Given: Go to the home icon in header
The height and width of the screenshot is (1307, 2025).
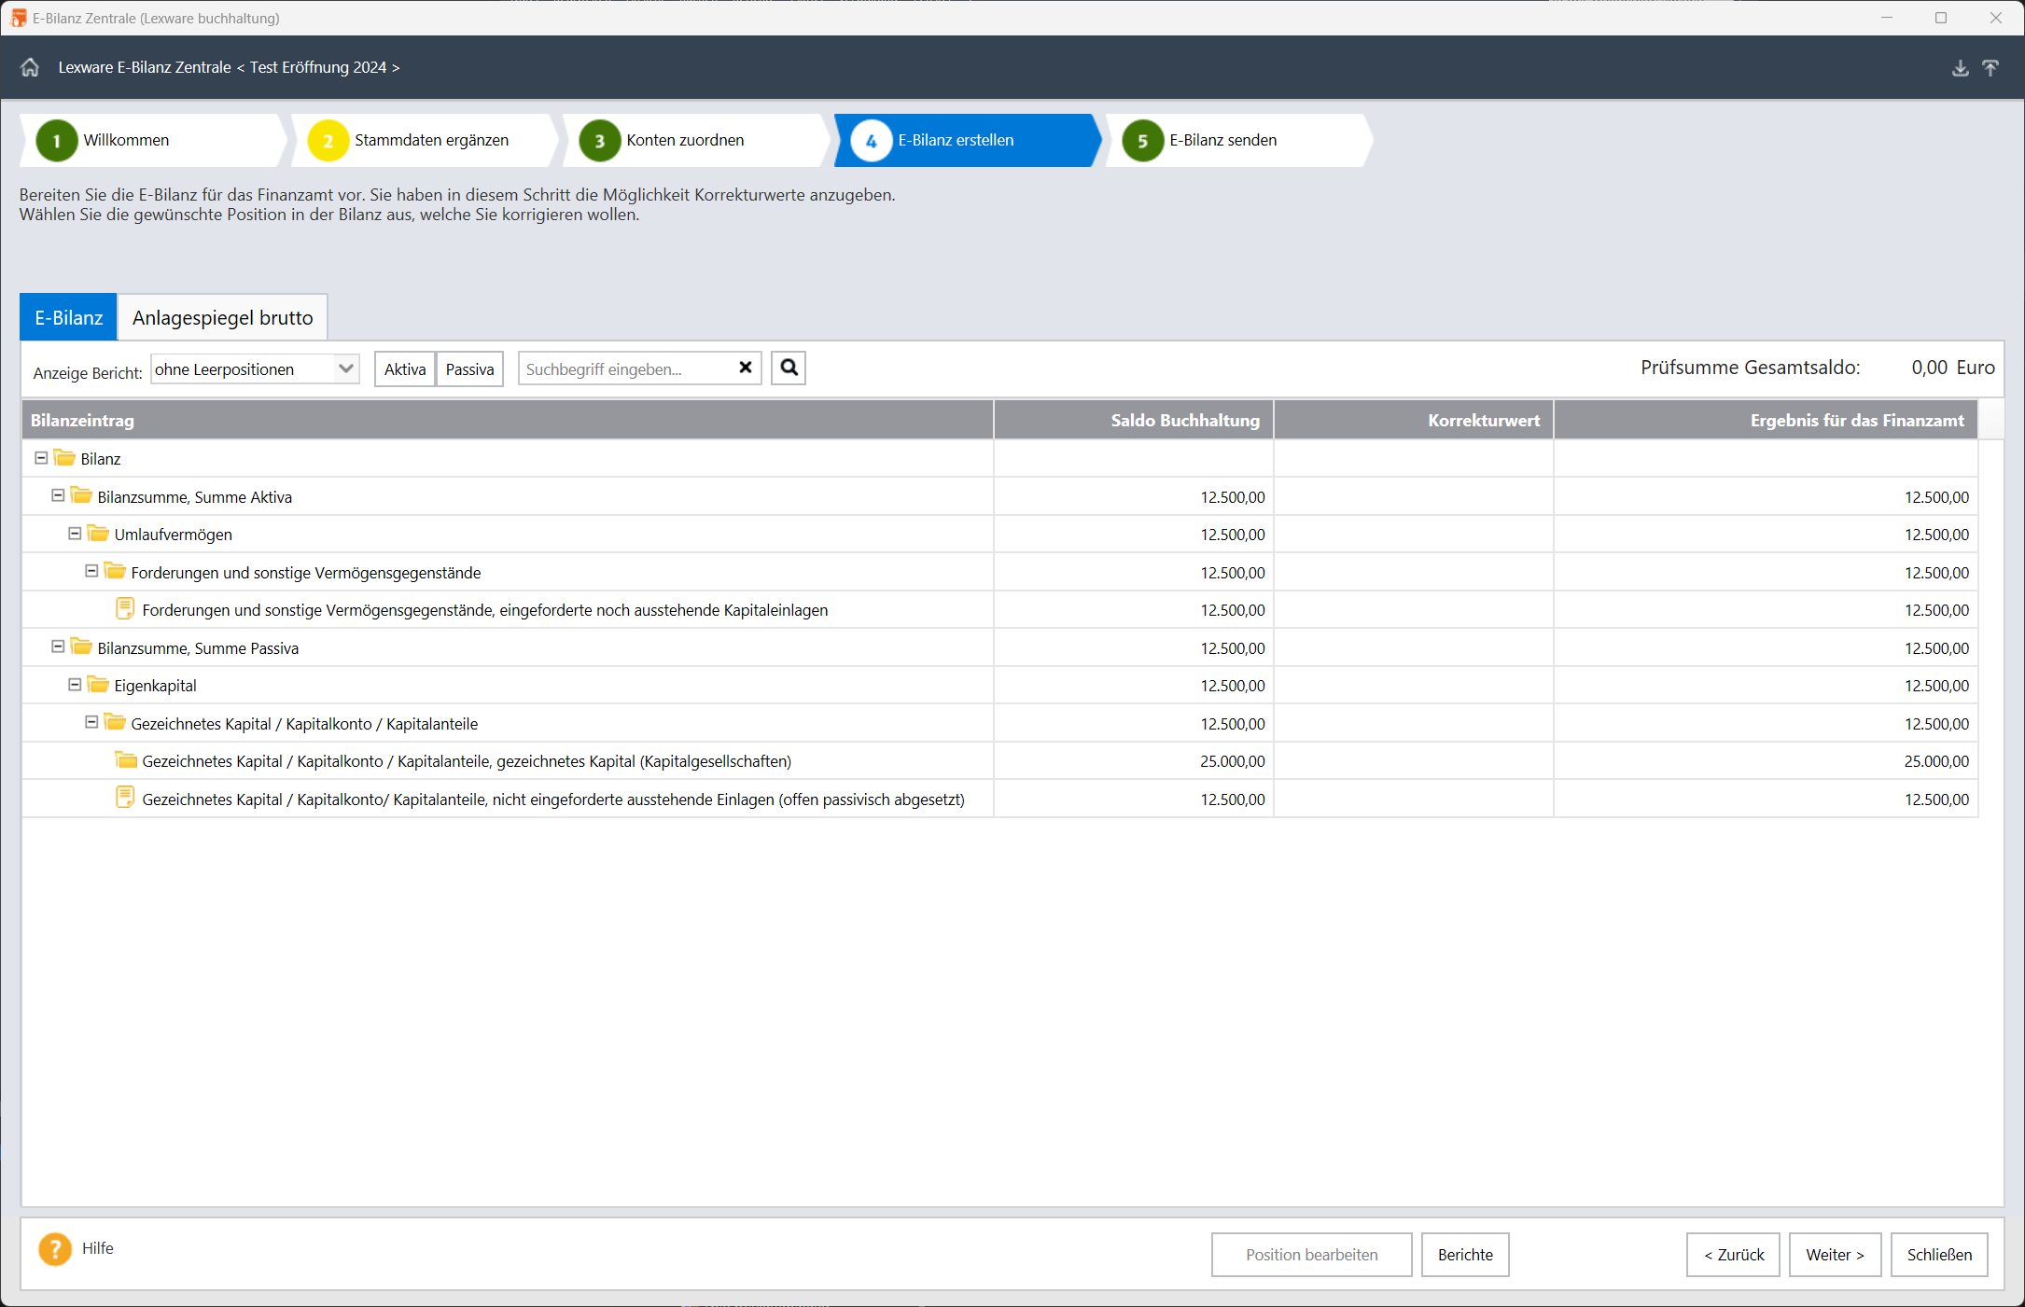Looking at the screenshot, I should click(30, 67).
